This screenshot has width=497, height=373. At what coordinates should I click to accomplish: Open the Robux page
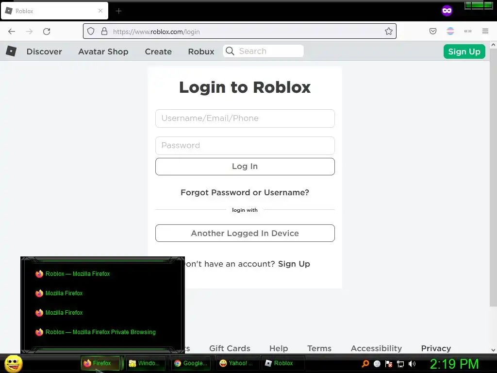pyautogui.click(x=201, y=51)
